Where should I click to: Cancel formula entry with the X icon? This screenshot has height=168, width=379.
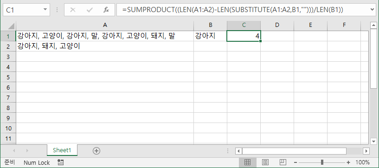click(72, 10)
